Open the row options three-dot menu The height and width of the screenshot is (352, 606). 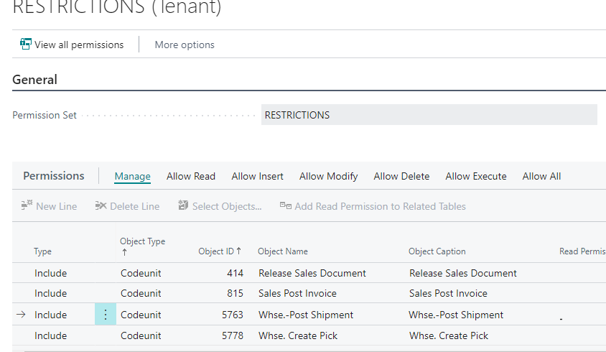(x=106, y=315)
